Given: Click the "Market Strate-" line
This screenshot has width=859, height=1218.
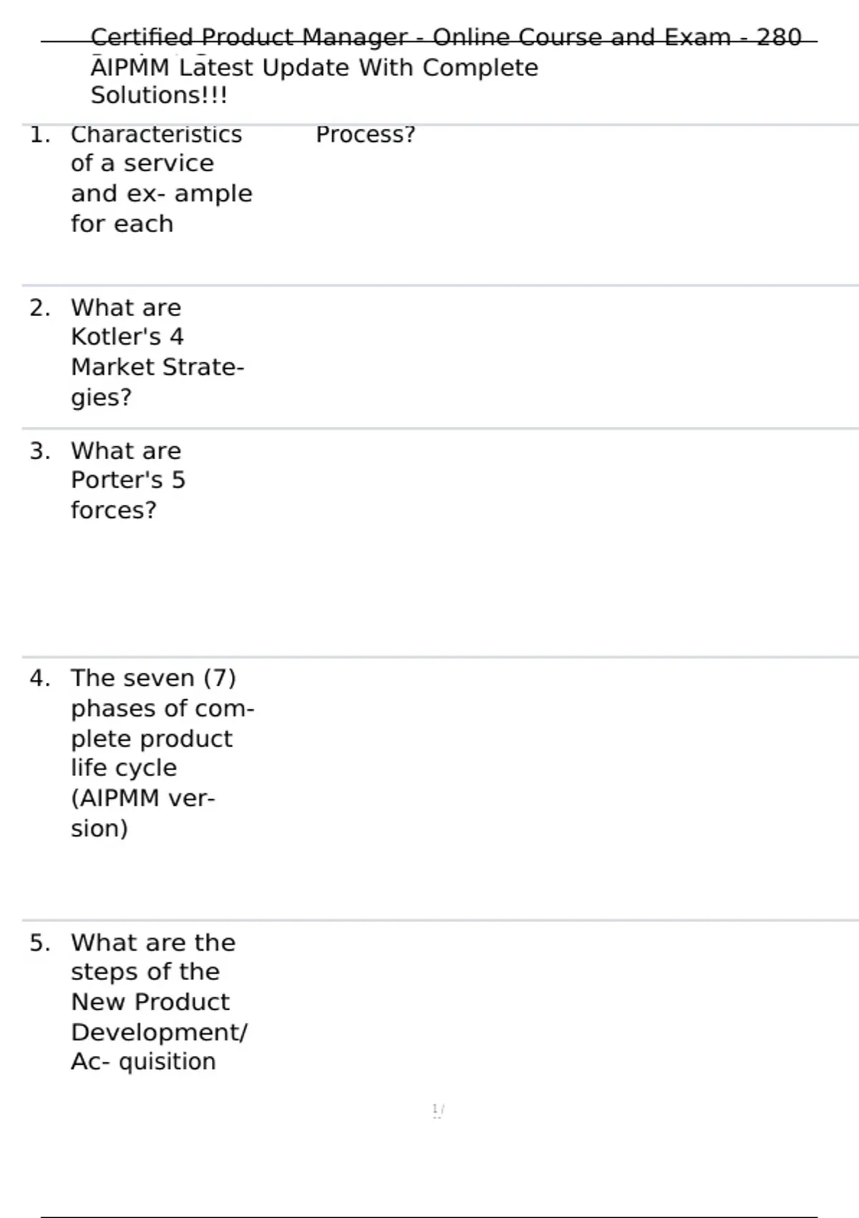Looking at the screenshot, I should (x=157, y=367).
